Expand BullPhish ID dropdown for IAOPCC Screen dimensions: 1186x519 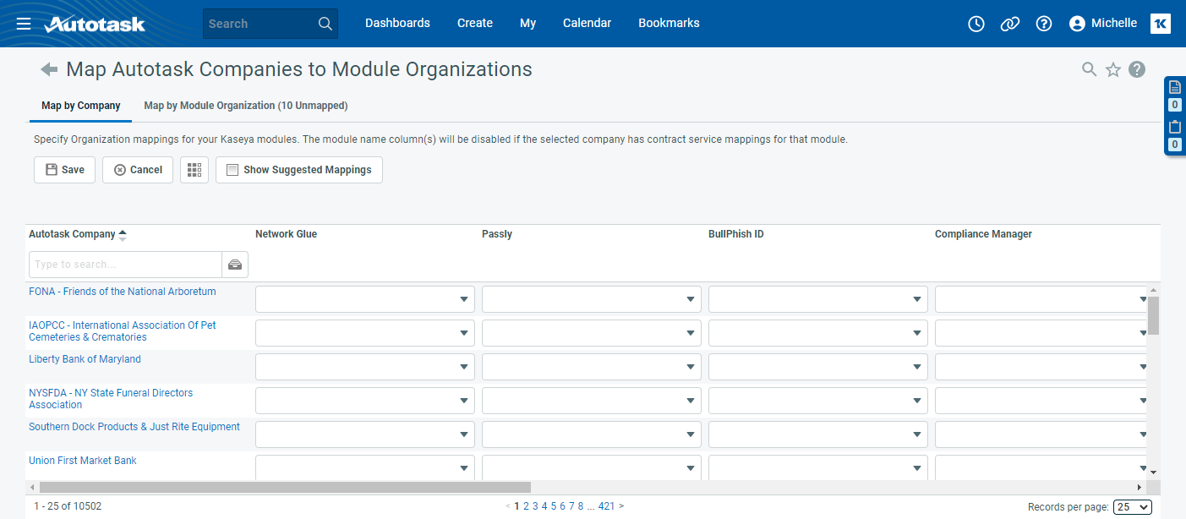click(x=917, y=333)
